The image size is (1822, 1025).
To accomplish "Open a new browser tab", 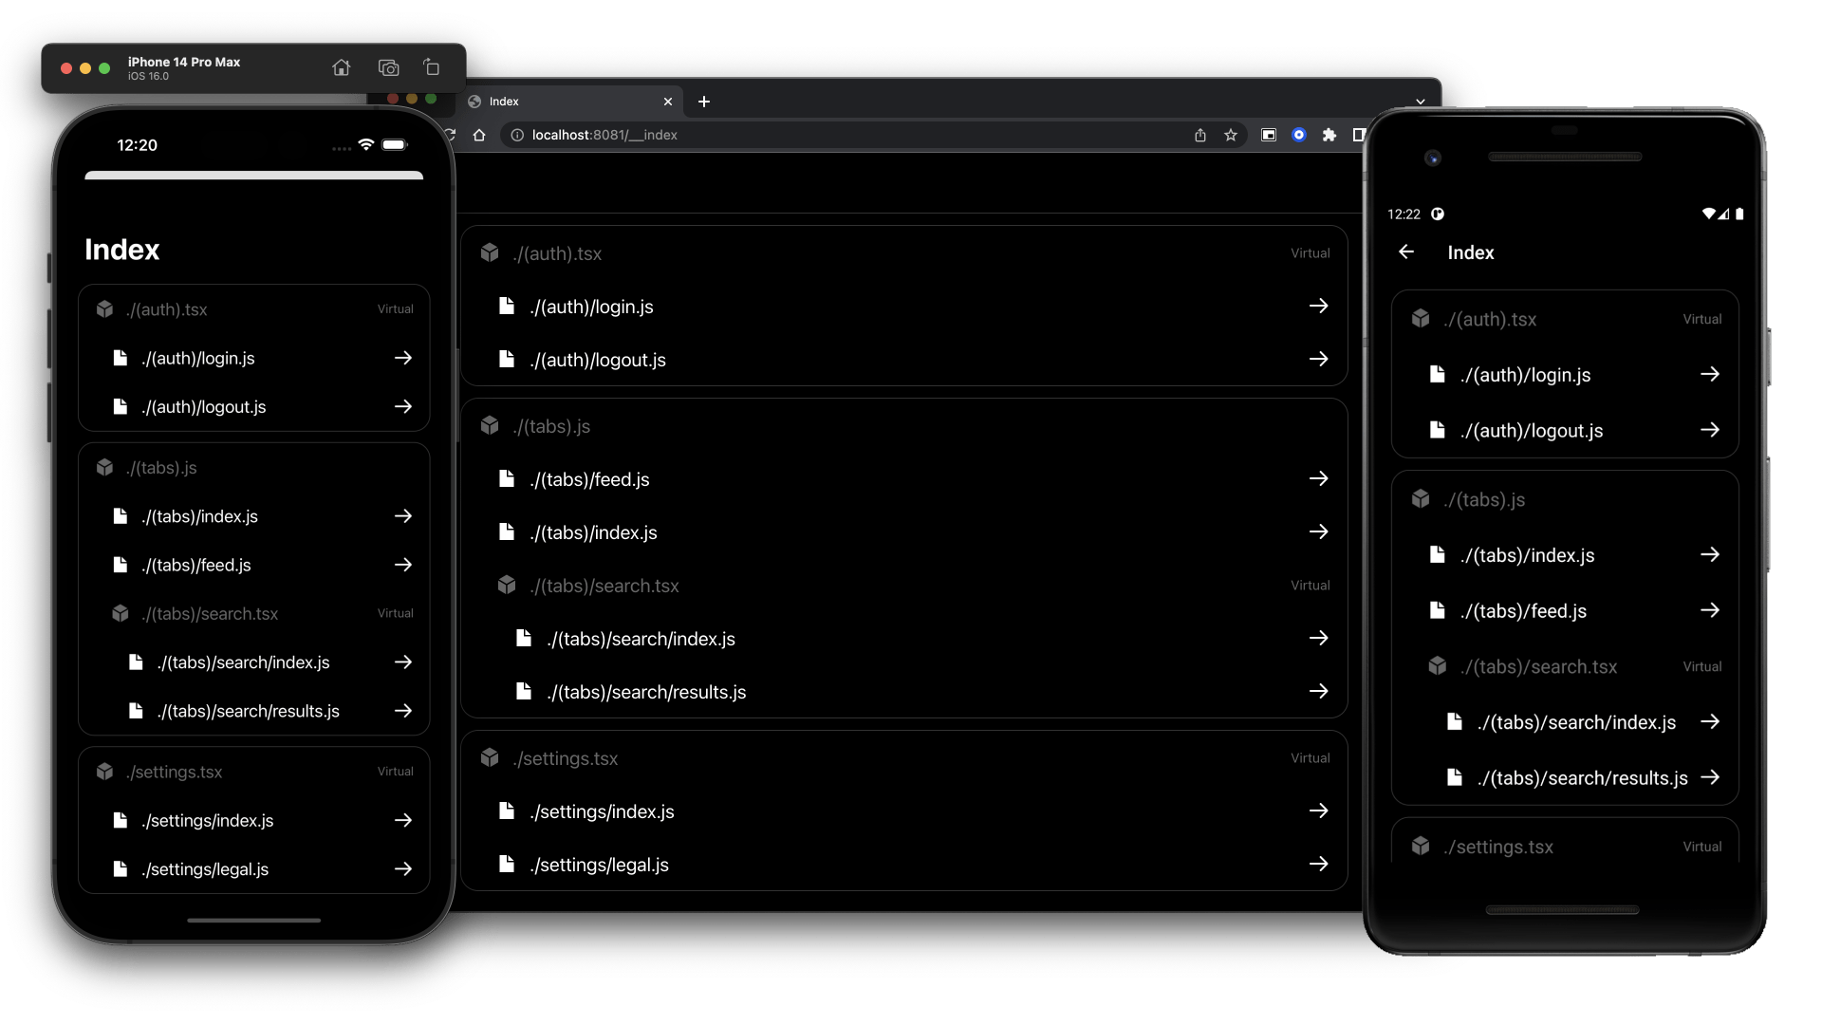I will 704,102.
